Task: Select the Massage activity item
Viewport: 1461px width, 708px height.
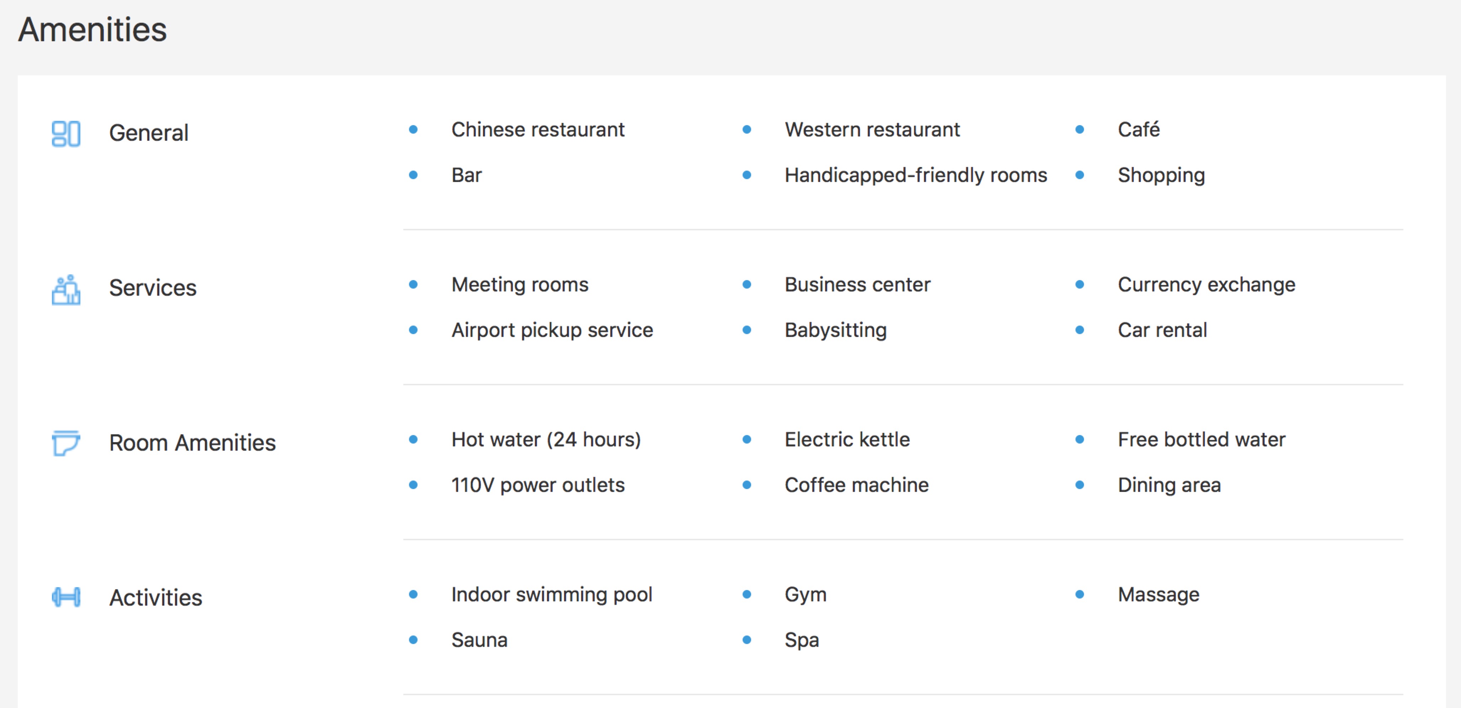Action: tap(1158, 594)
